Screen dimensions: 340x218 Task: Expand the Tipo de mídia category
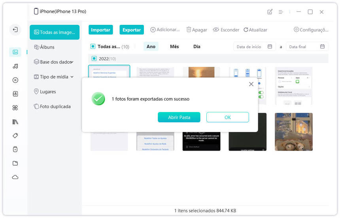[57, 77]
